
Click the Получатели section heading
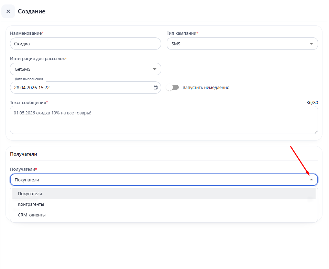pyautogui.click(x=24, y=154)
